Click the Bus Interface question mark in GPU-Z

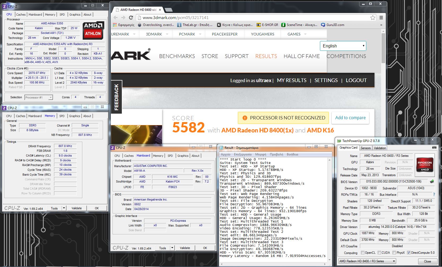pyautogui.click(x=434, y=194)
